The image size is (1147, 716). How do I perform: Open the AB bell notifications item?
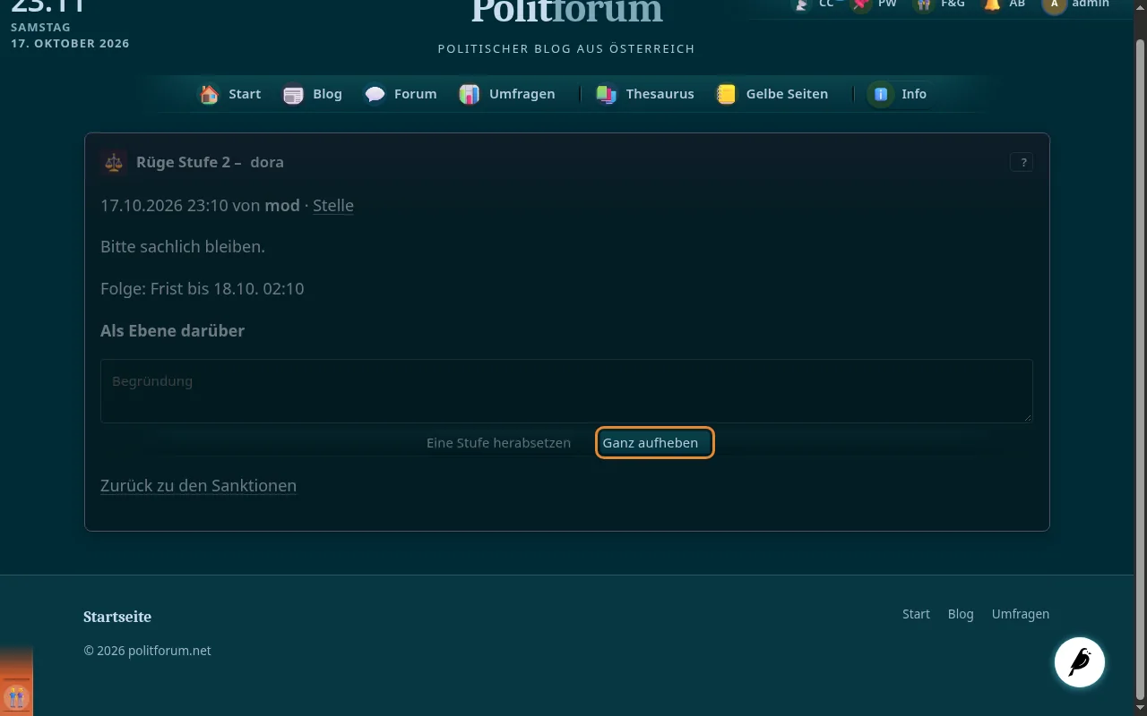tap(1005, 4)
